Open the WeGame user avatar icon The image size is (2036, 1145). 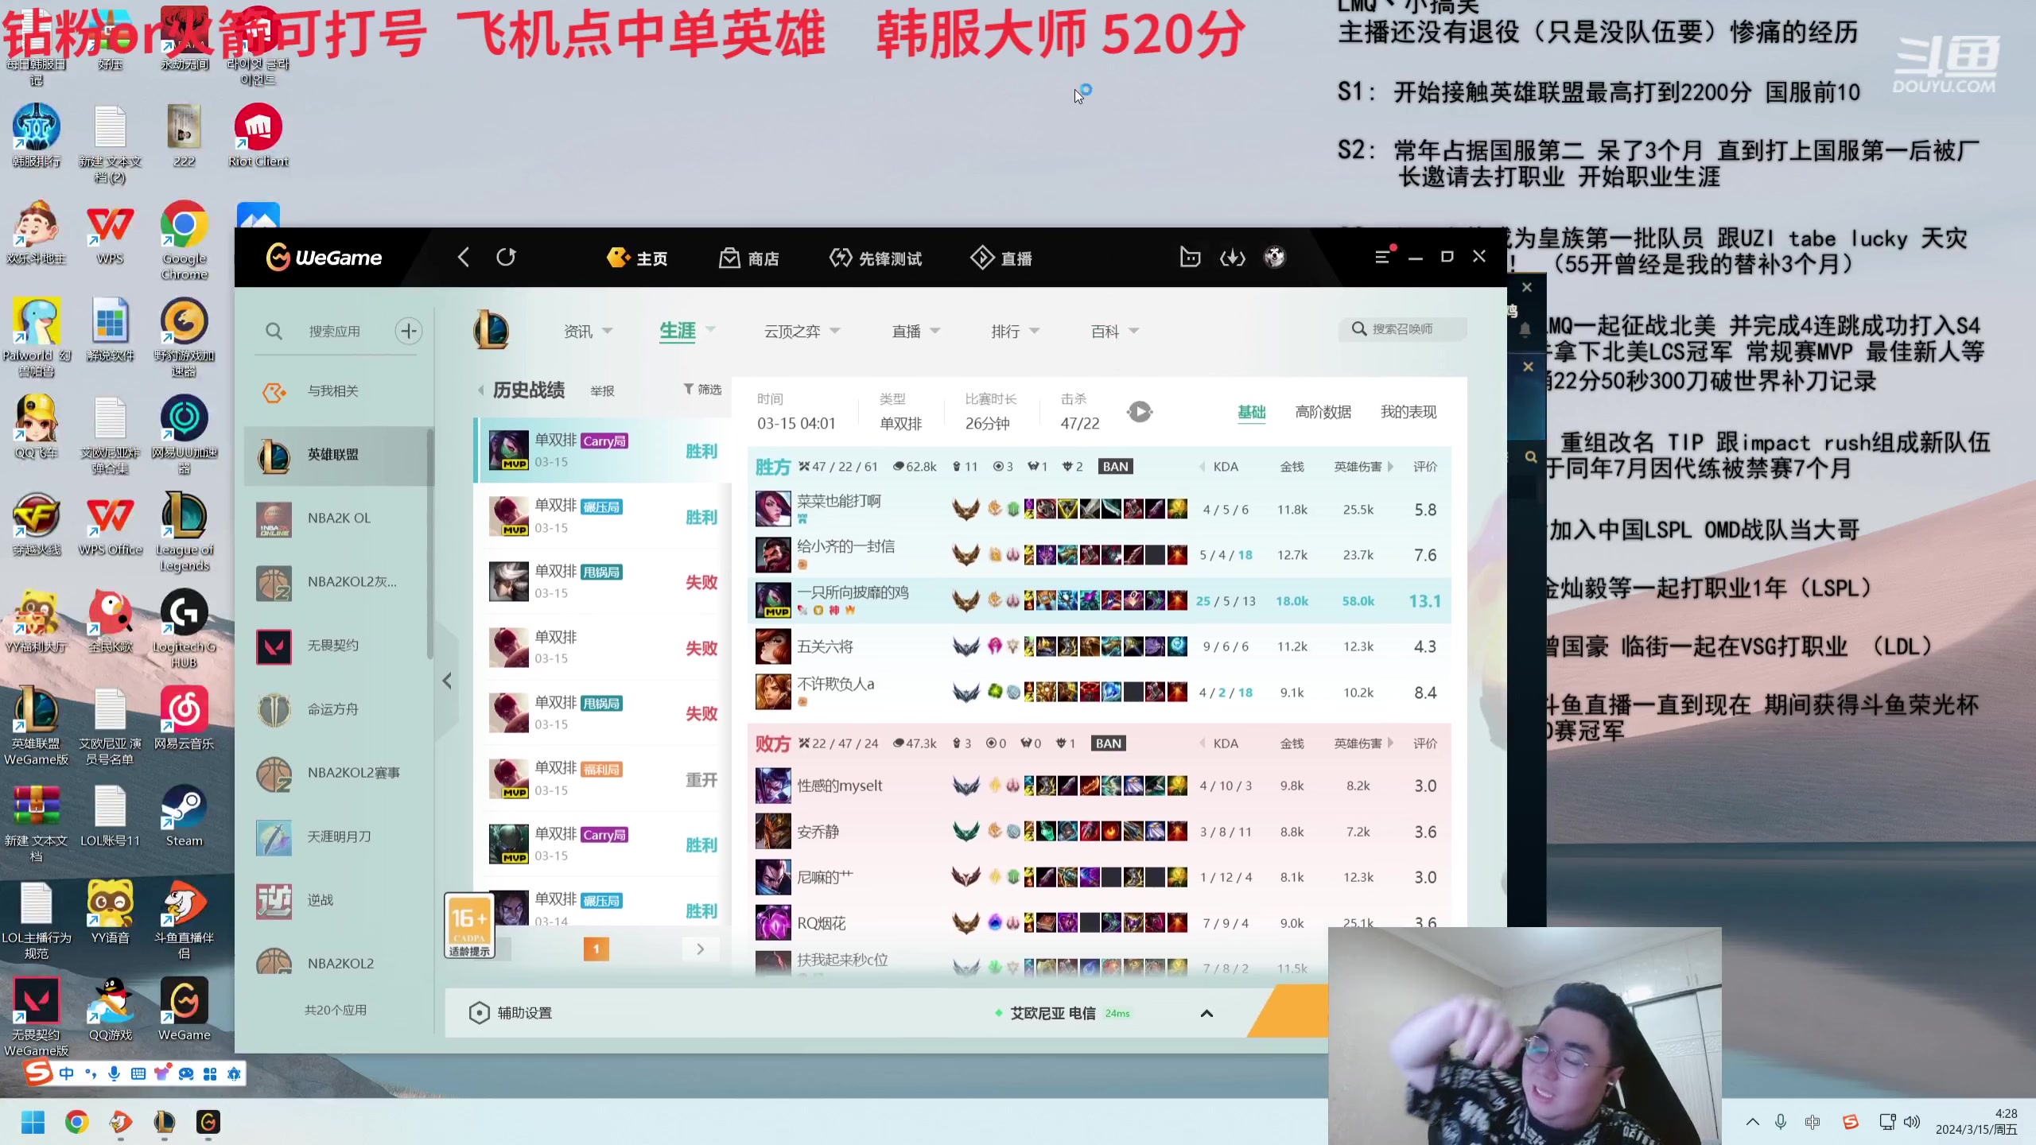pos(1275,258)
